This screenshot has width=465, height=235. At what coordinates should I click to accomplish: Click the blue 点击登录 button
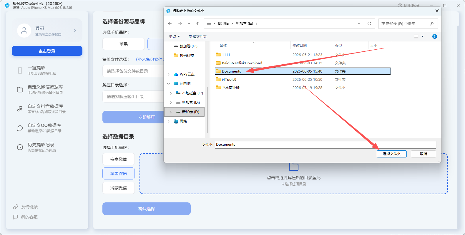click(47, 51)
